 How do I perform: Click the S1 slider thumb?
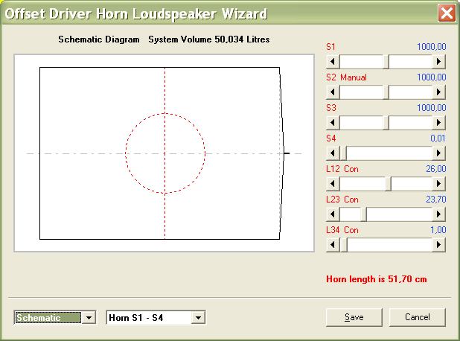click(x=386, y=62)
